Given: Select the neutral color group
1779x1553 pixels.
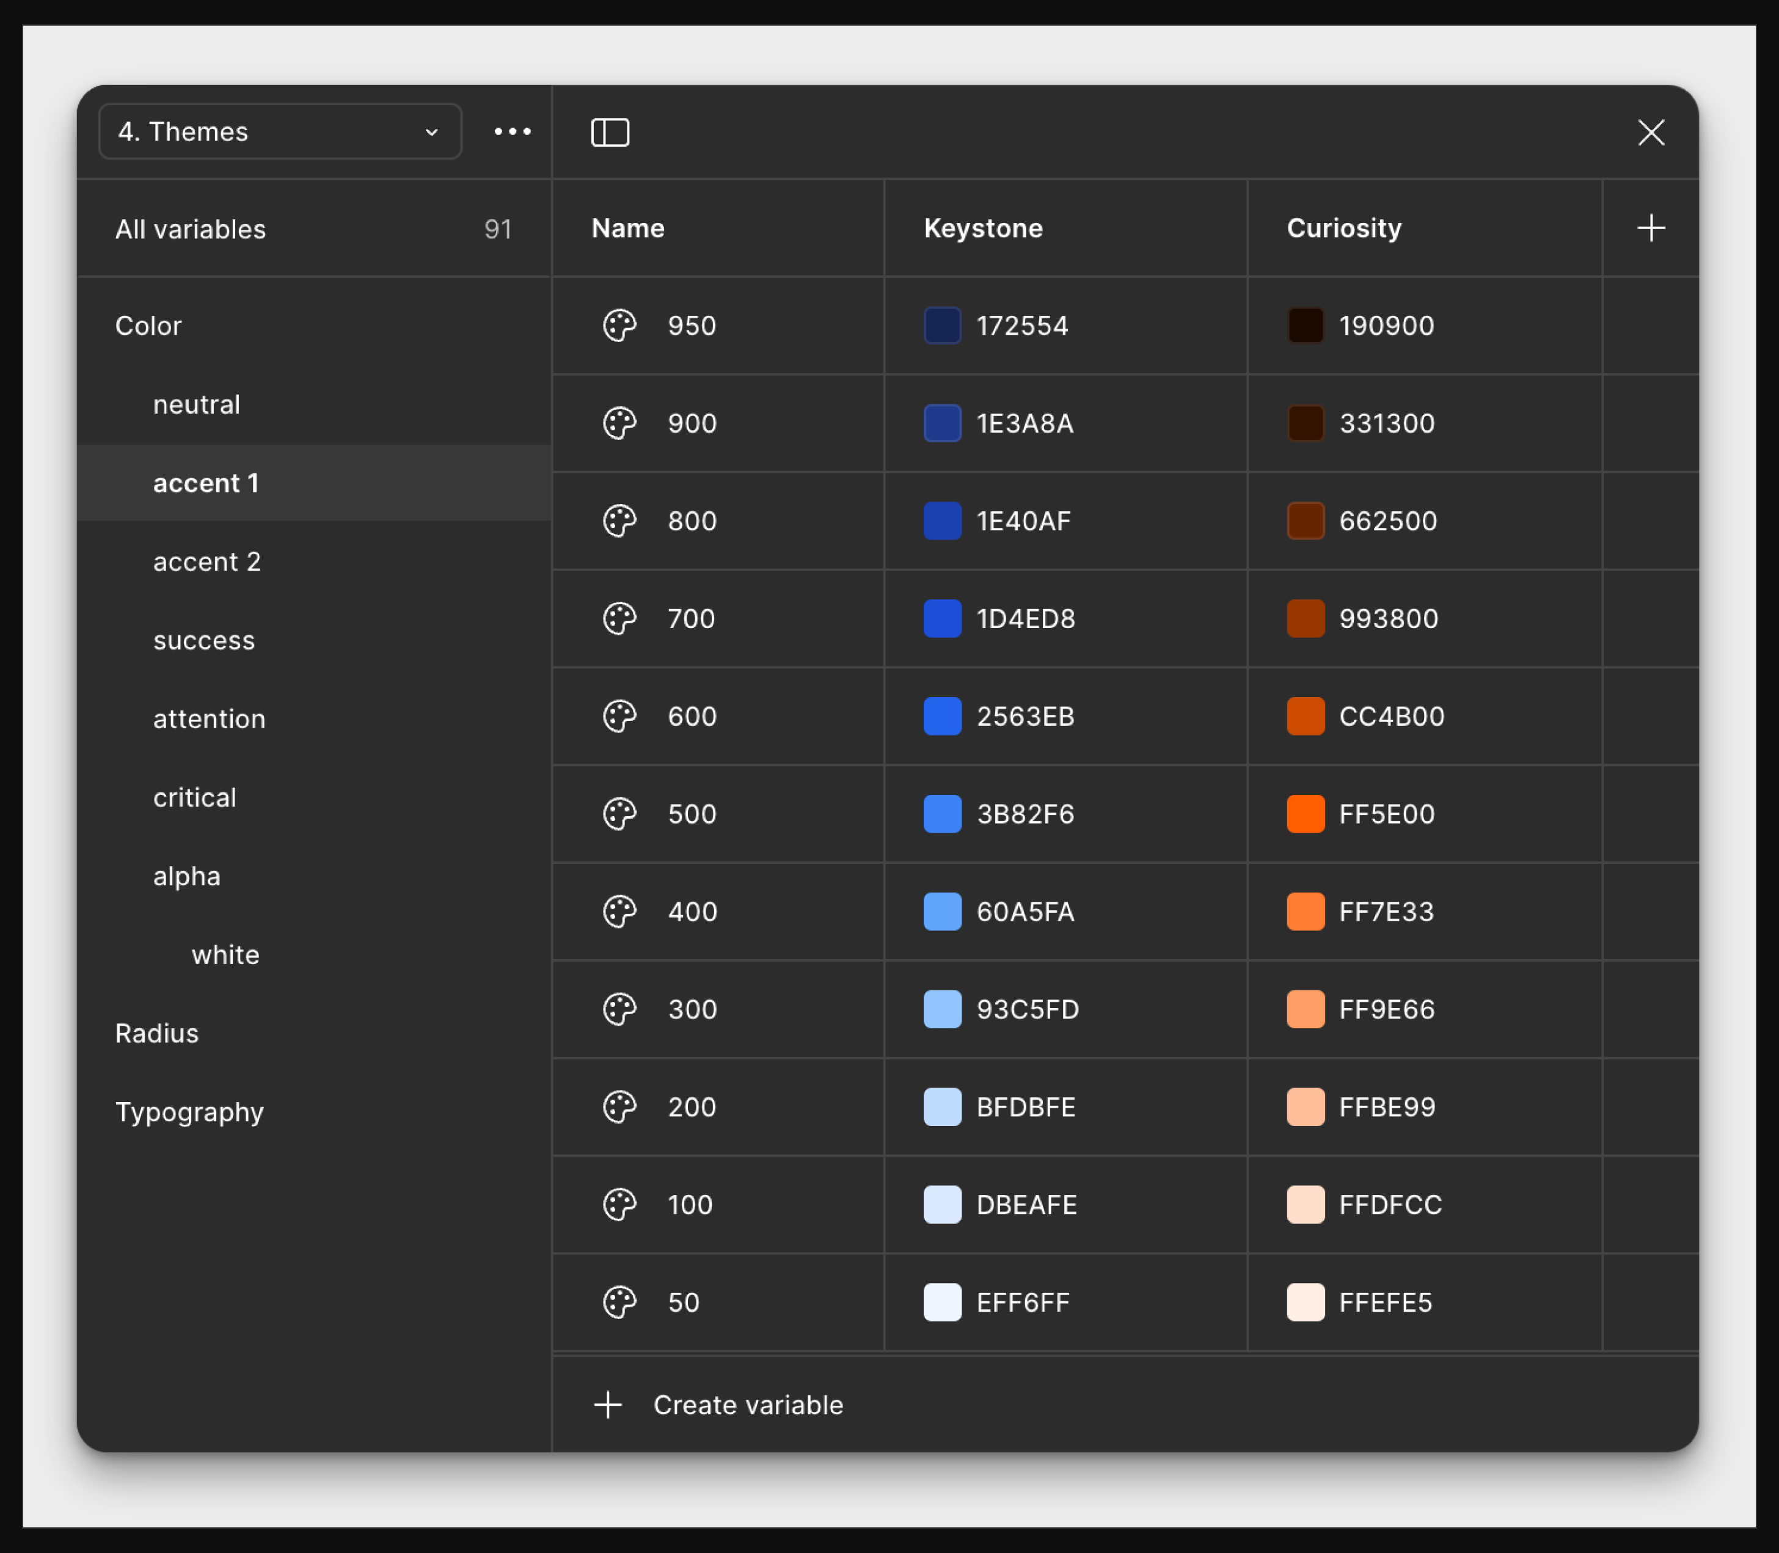Looking at the screenshot, I should pyautogui.click(x=197, y=404).
